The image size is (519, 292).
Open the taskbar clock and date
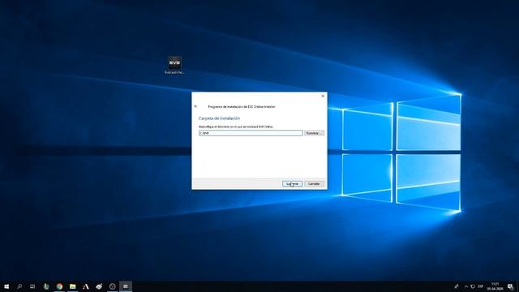495,286
